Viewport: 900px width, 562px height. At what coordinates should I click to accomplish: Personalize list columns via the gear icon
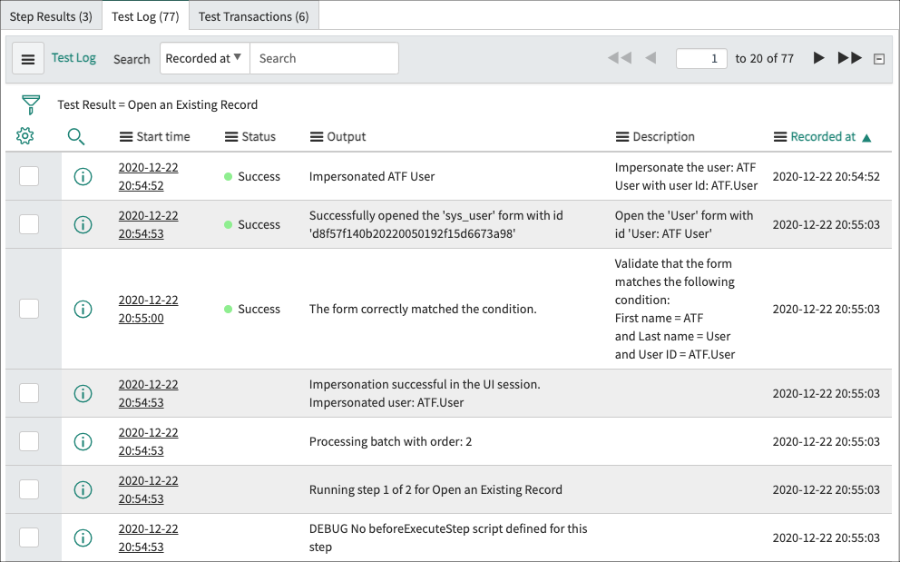25,135
